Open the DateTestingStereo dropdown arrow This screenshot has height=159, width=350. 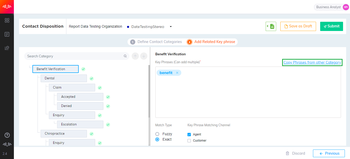pyautogui.click(x=170, y=27)
